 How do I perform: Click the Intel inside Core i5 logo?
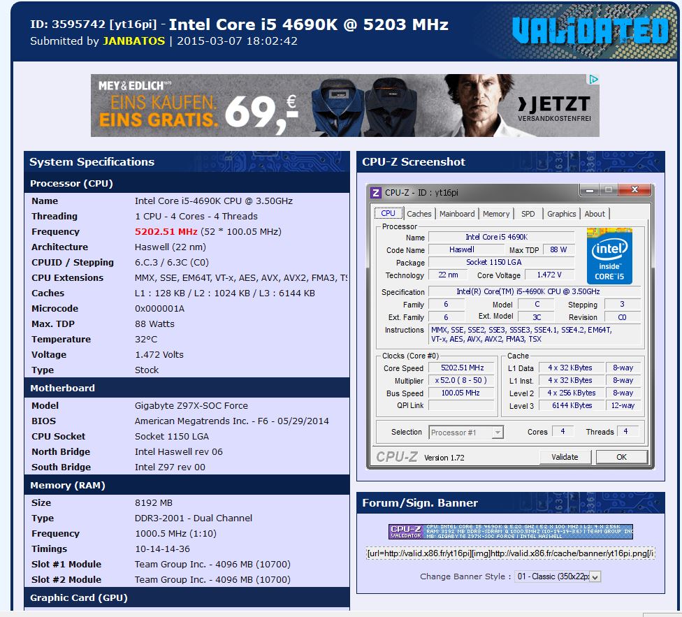pos(609,256)
